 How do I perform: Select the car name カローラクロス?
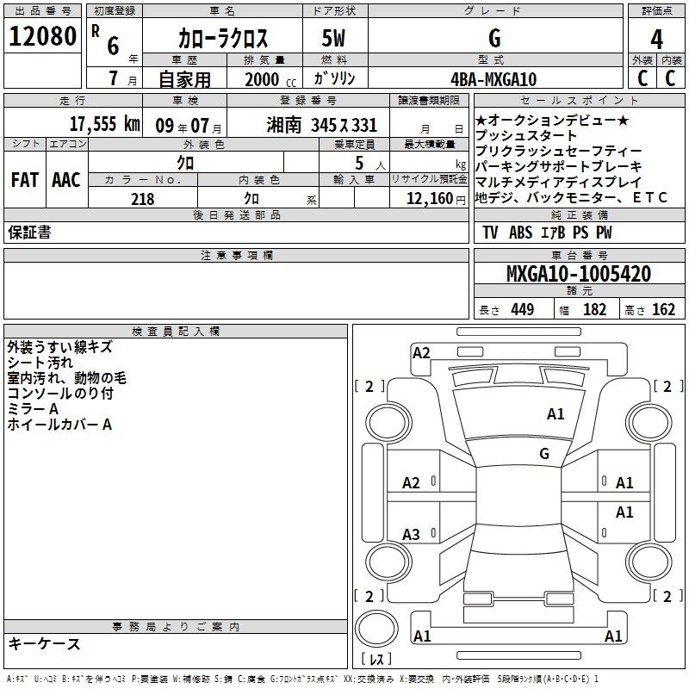coord(222,39)
